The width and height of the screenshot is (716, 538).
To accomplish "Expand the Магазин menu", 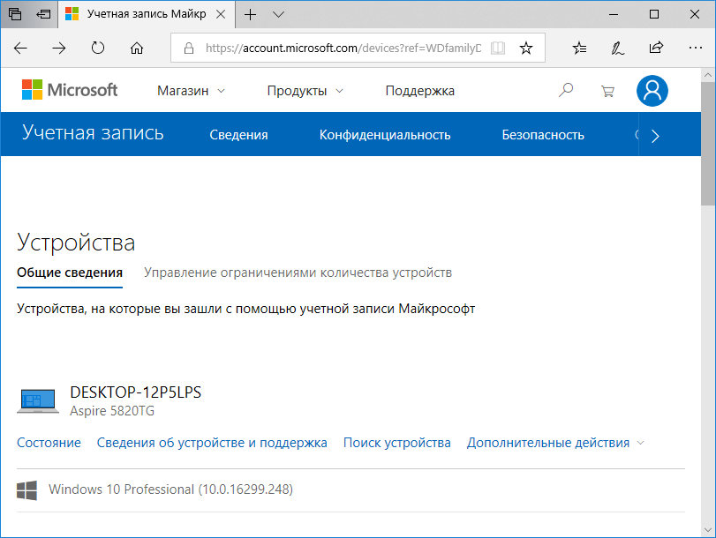I will tap(191, 91).
